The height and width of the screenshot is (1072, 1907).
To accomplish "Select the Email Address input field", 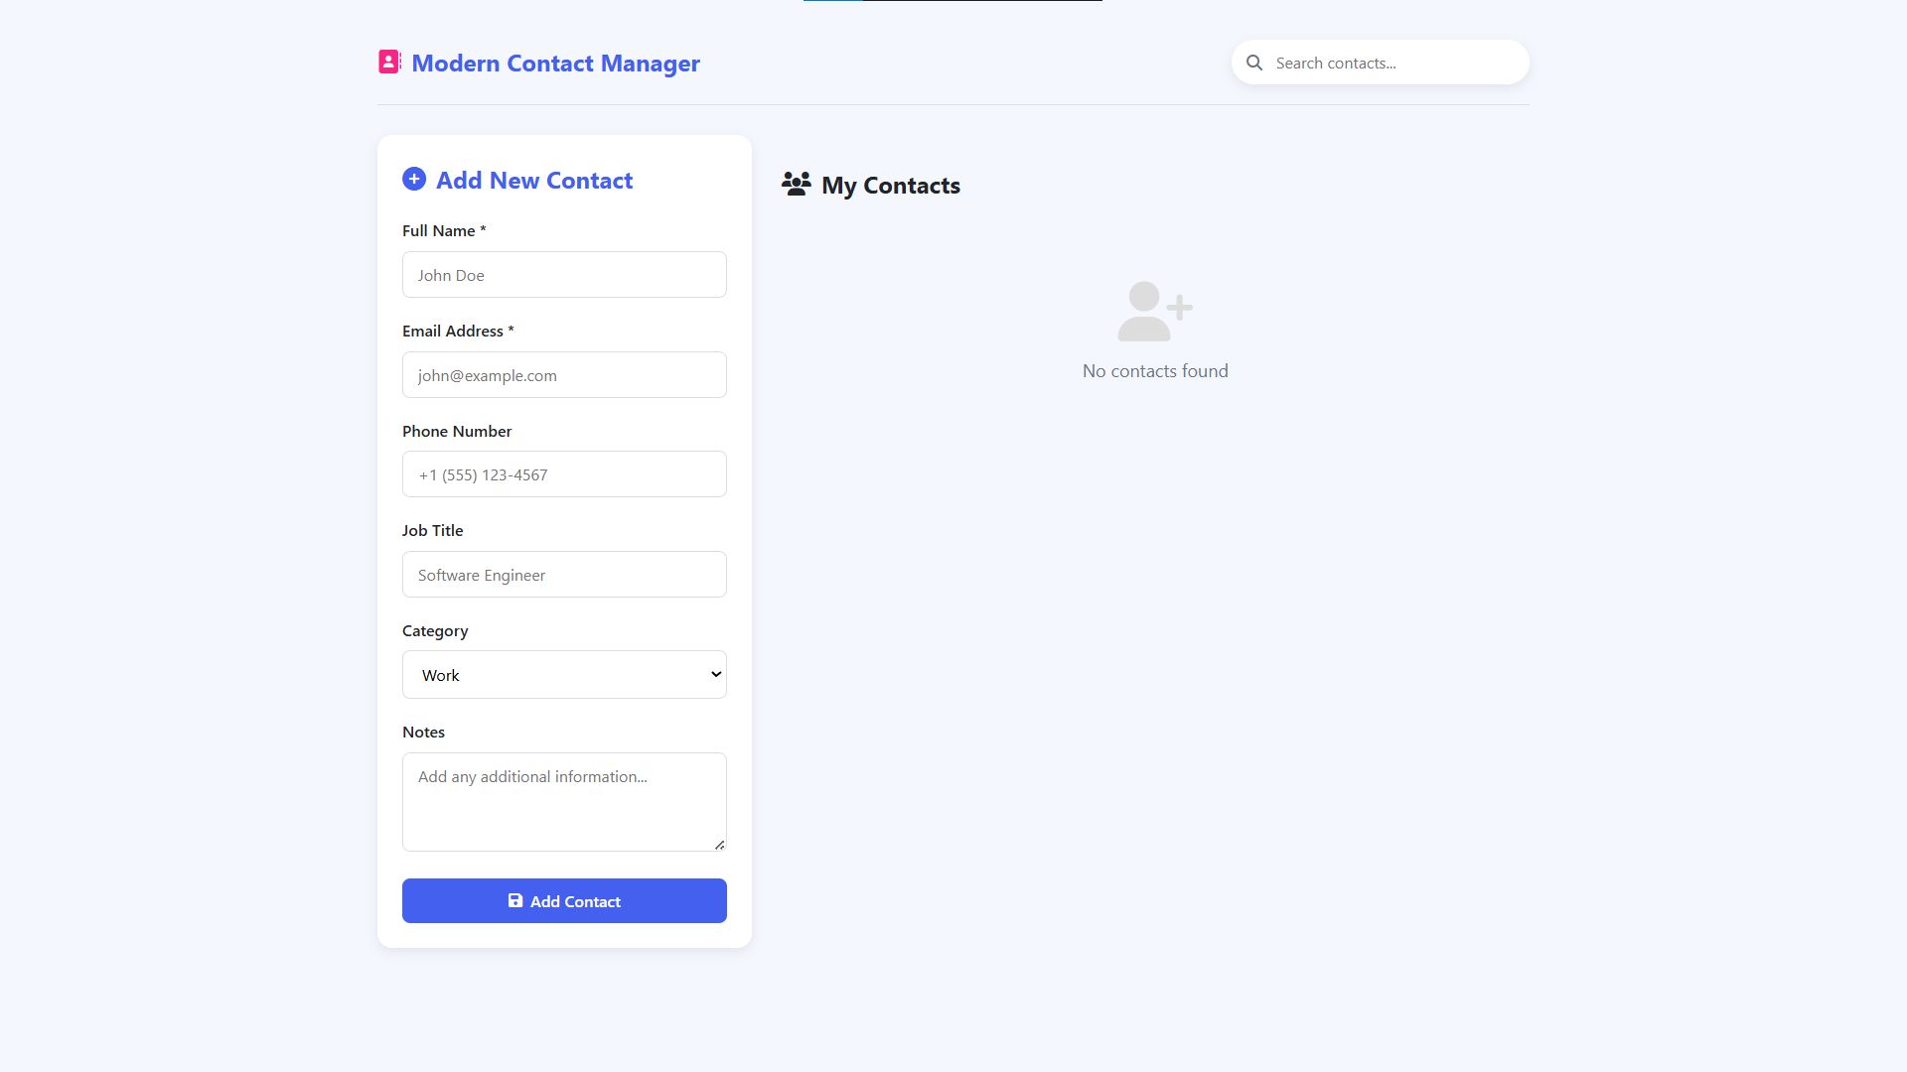I will click(x=564, y=375).
